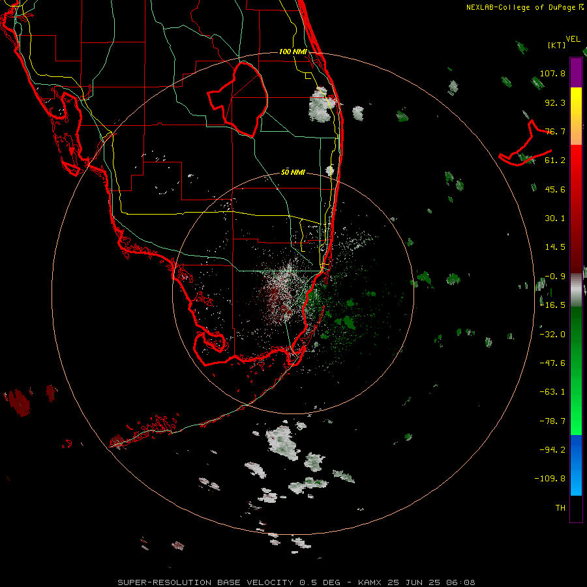
Task: Select the 107.8 legend value
Action: click(552, 73)
